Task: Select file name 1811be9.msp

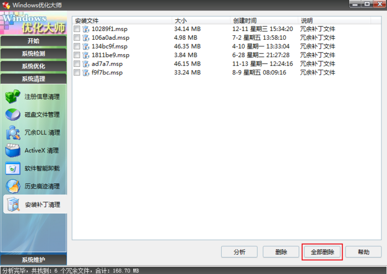Action: point(111,55)
